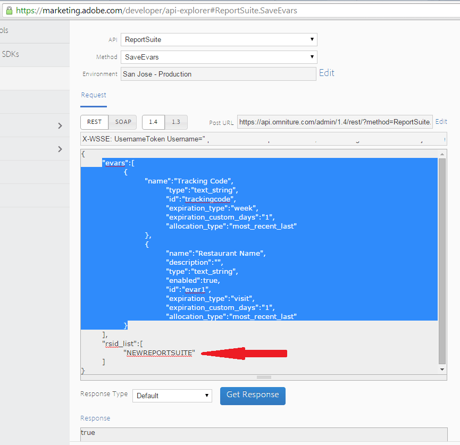
Task: Expand the second sidebar section chevron
Action: [x=60, y=149]
